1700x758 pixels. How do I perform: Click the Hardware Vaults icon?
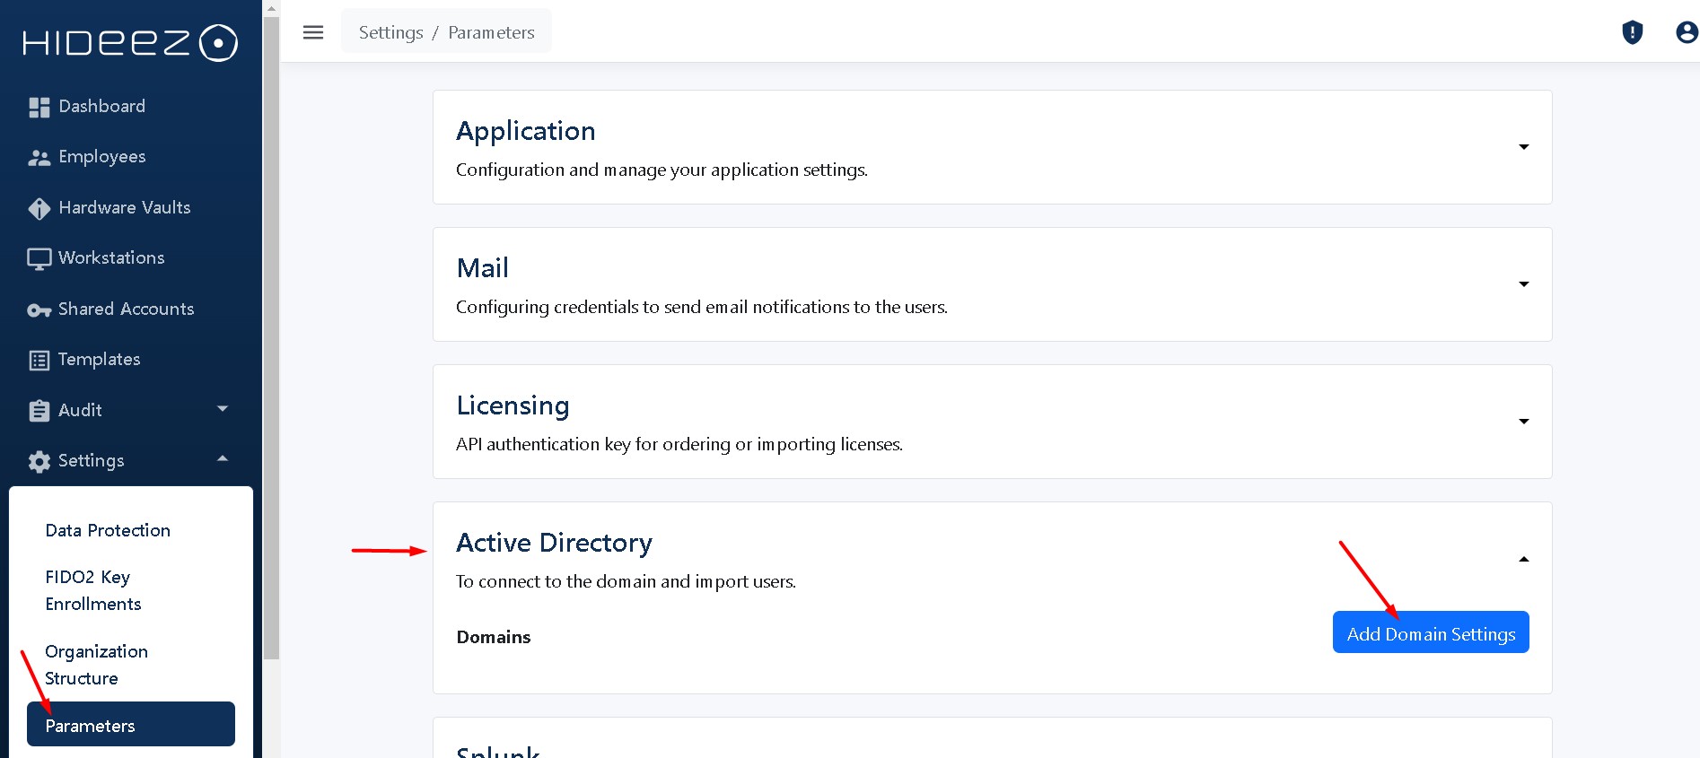39,209
